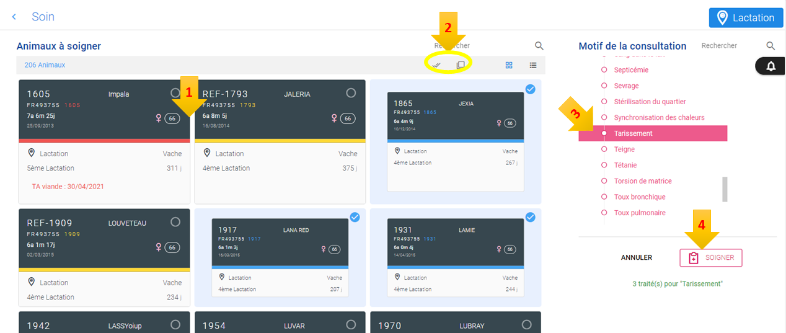Click the animal search magnifier icon

click(539, 46)
